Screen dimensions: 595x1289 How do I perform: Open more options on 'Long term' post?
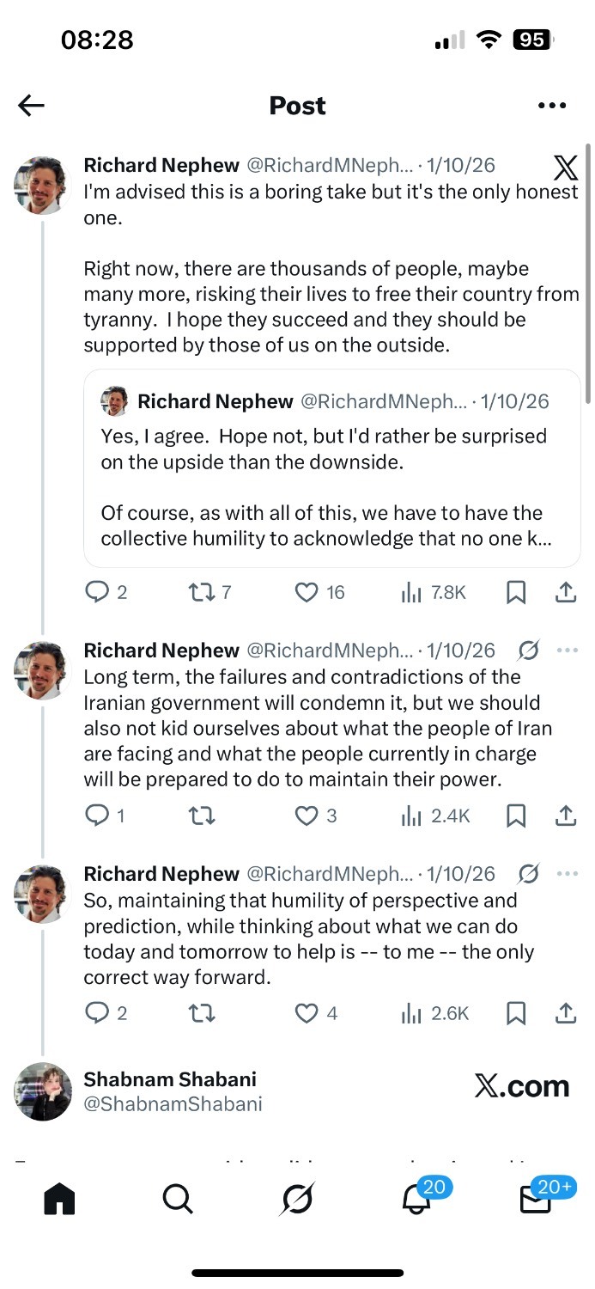coord(567,651)
